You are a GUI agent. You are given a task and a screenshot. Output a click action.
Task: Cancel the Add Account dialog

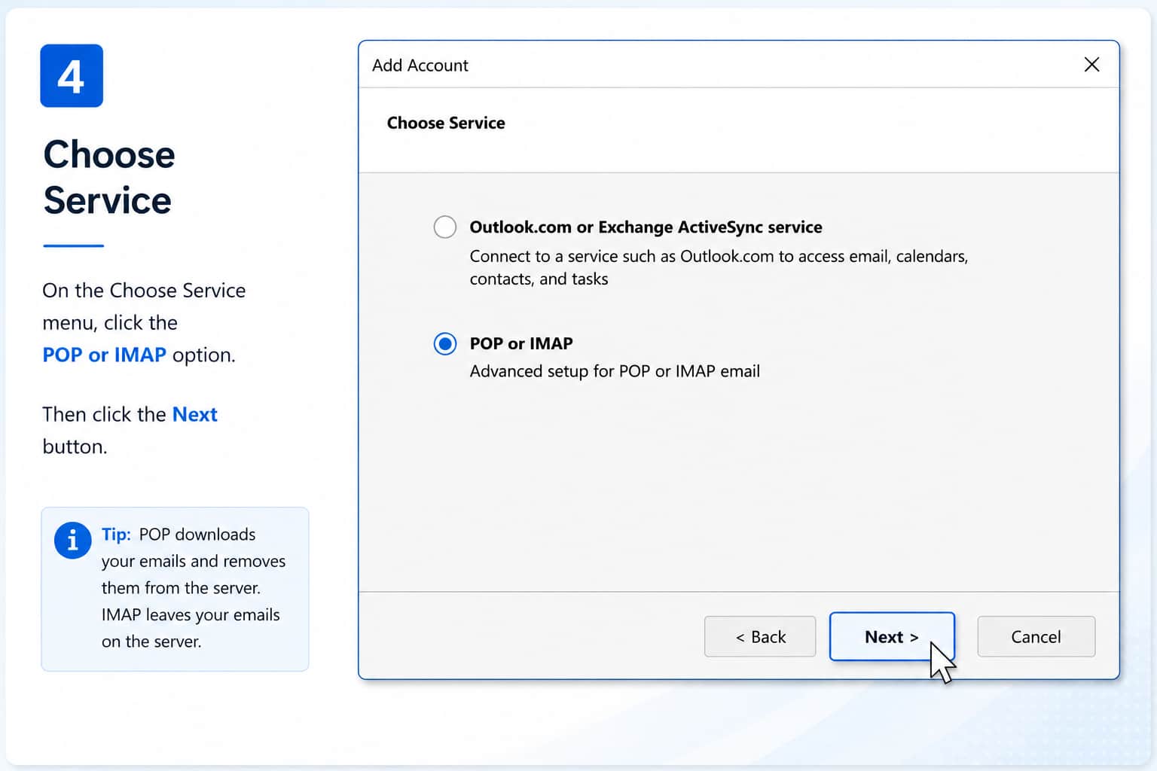[x=1036, y=637]
